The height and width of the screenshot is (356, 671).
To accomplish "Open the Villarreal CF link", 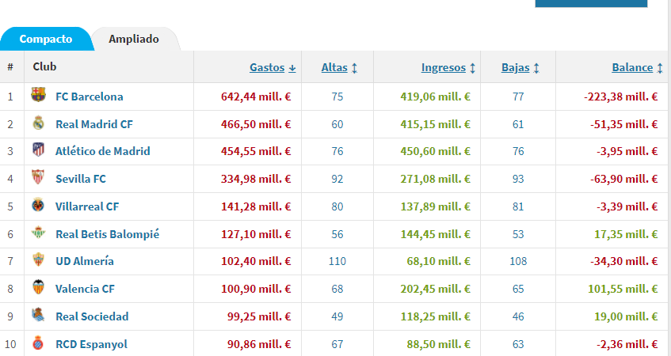I will pos(87,206).
